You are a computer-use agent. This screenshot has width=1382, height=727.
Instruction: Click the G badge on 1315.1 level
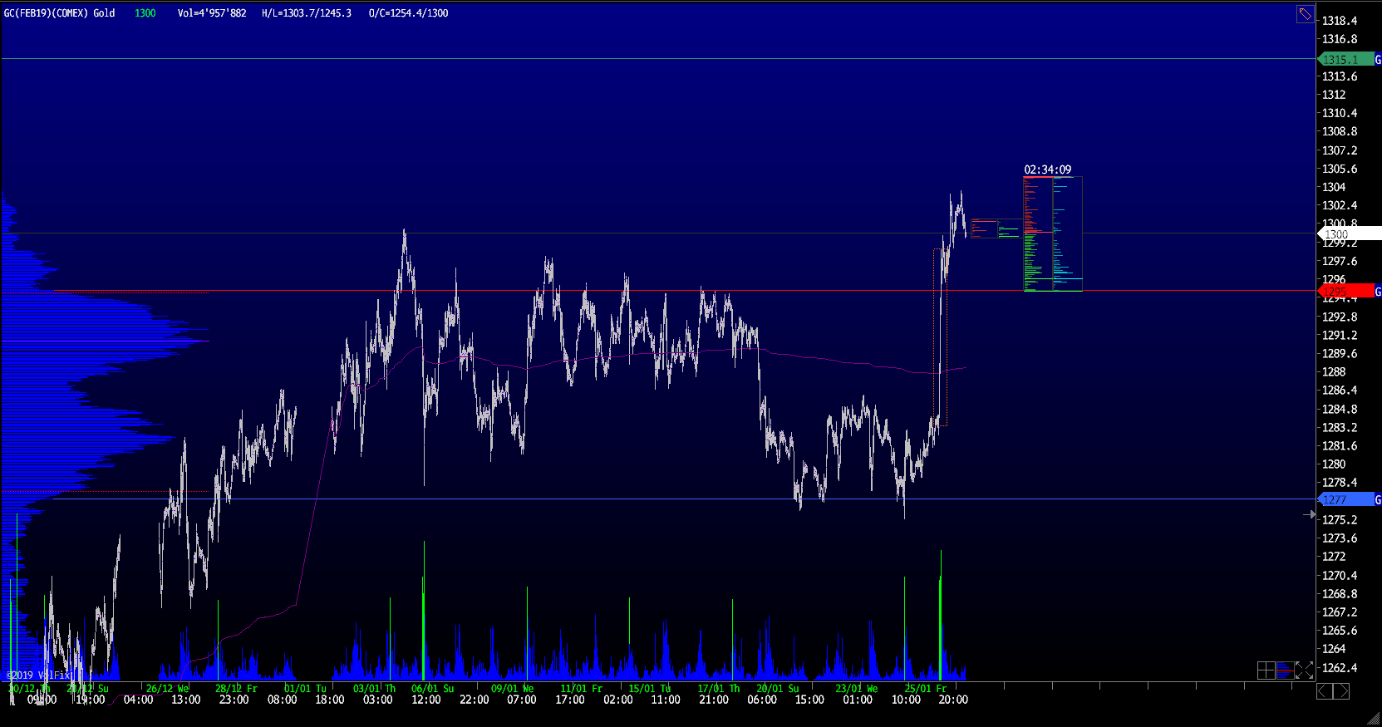(x=1377, y=60)
